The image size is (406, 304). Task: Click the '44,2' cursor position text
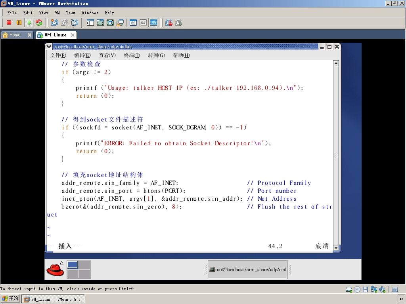click(x=275, y=246)
